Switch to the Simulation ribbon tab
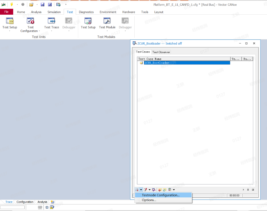Viewport: 267px width, 211px height. point(54,12)
